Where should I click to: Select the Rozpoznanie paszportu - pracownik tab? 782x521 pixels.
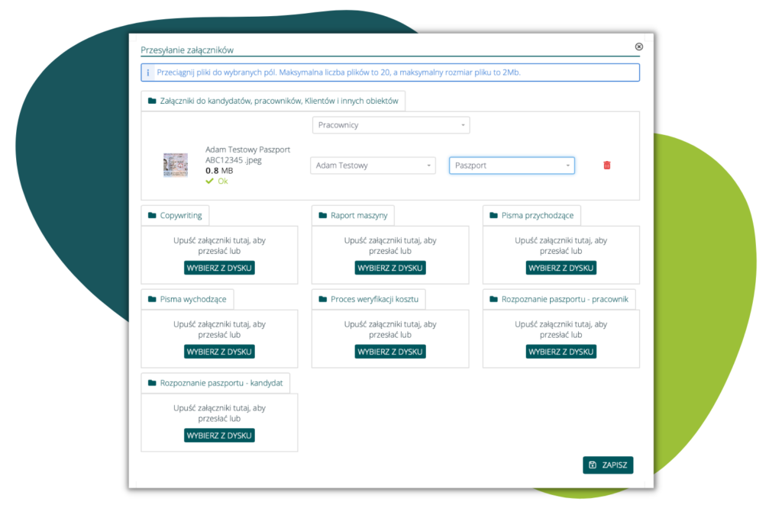(558, 299)
